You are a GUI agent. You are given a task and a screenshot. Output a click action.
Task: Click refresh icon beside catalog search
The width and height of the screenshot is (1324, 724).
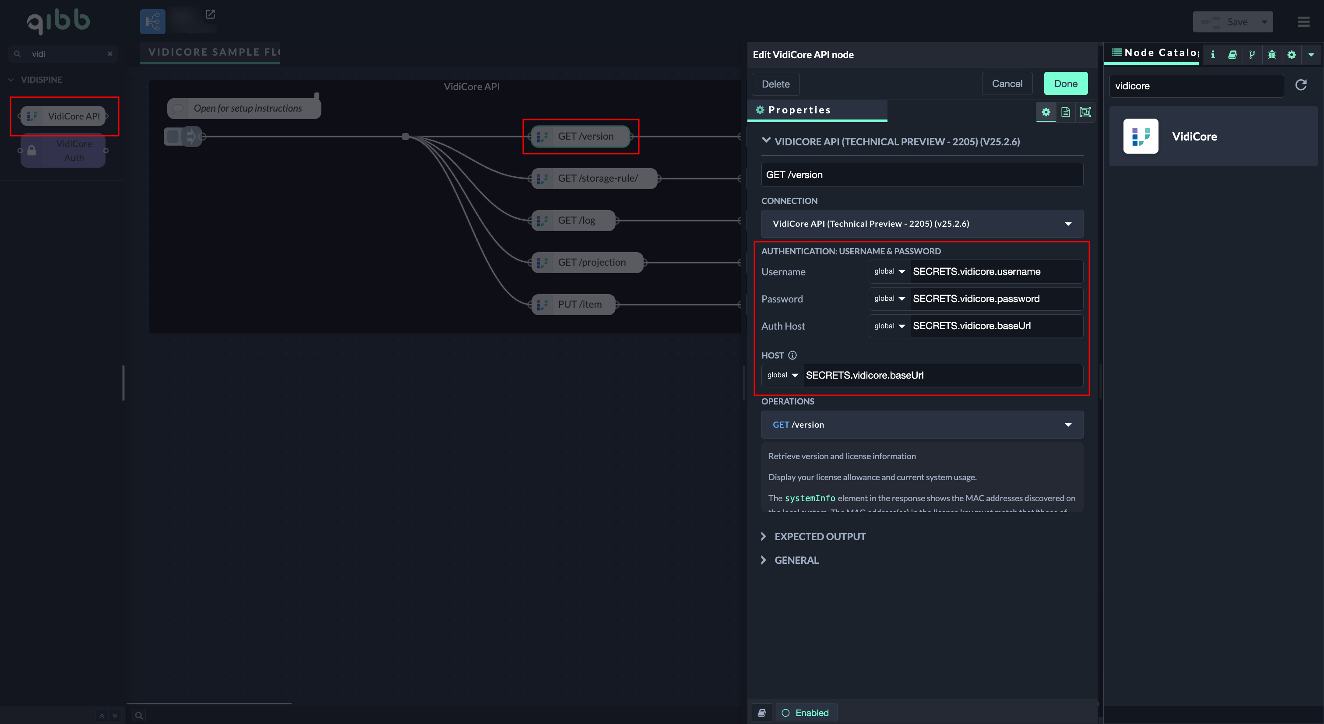(1301, 85)
